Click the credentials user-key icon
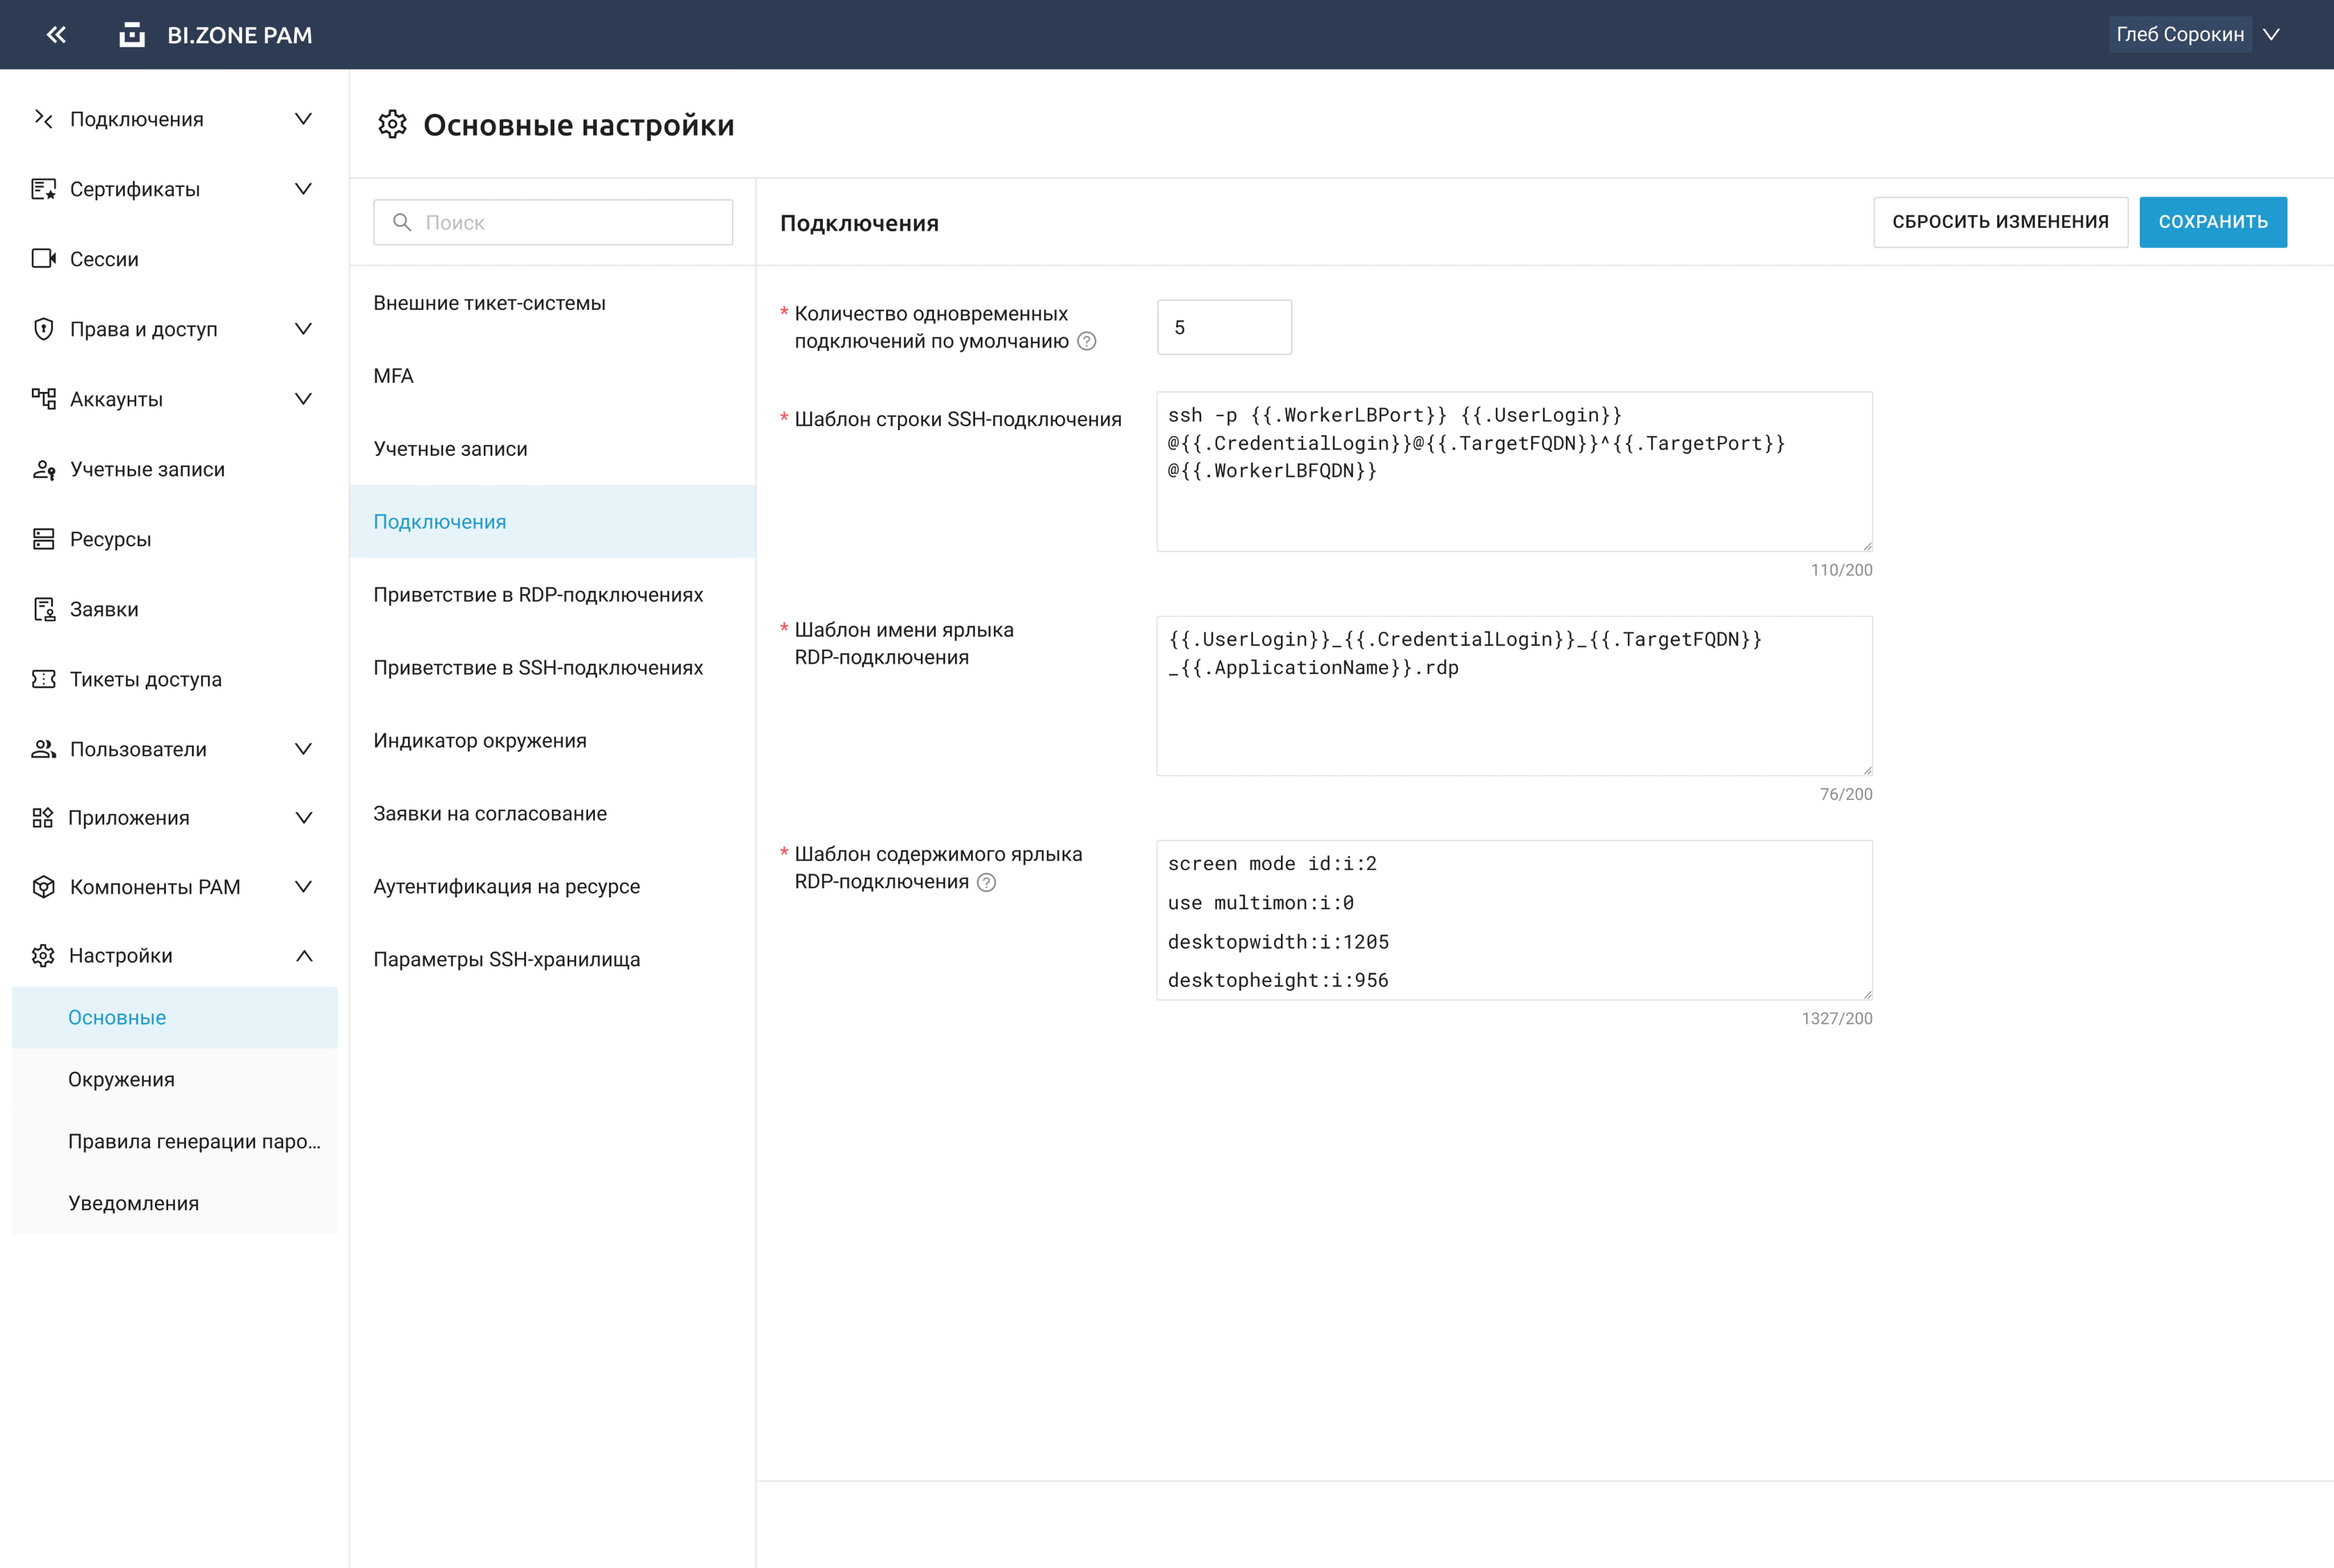The width and height of the screenshot is (2334, 1568). tap(43, 469)
